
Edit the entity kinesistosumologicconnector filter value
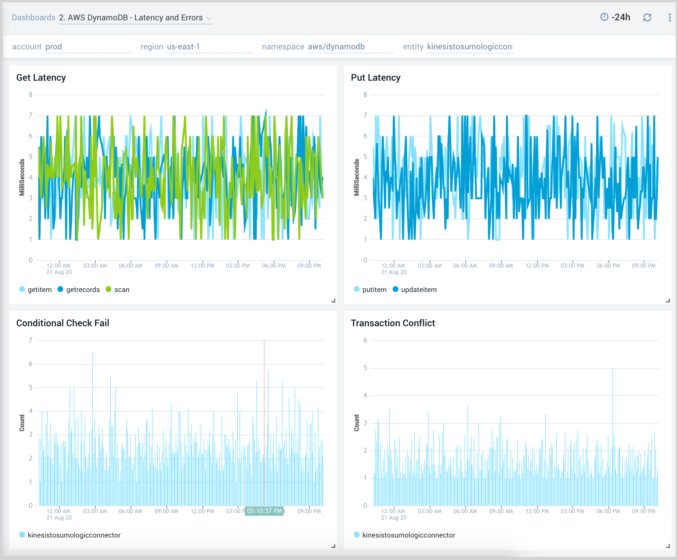click(x=469, y=47)
